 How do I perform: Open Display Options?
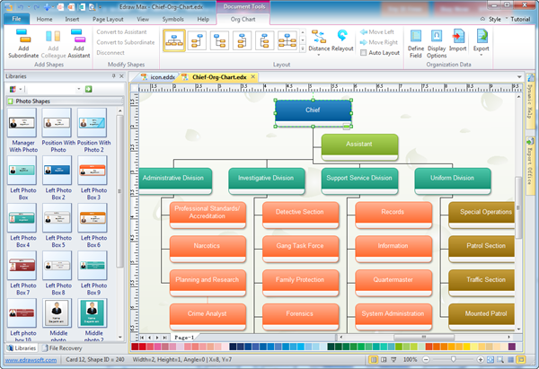click(437, 44)
